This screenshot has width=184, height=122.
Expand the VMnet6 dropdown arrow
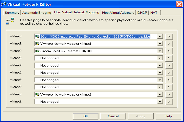click(160, 80)
